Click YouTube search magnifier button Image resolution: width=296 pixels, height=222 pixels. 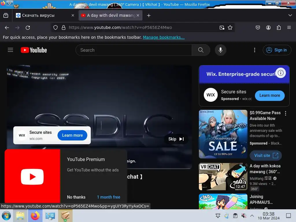point(201,50)
